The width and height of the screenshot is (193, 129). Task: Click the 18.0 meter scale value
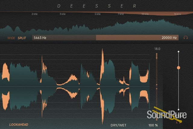click(157, 49)
